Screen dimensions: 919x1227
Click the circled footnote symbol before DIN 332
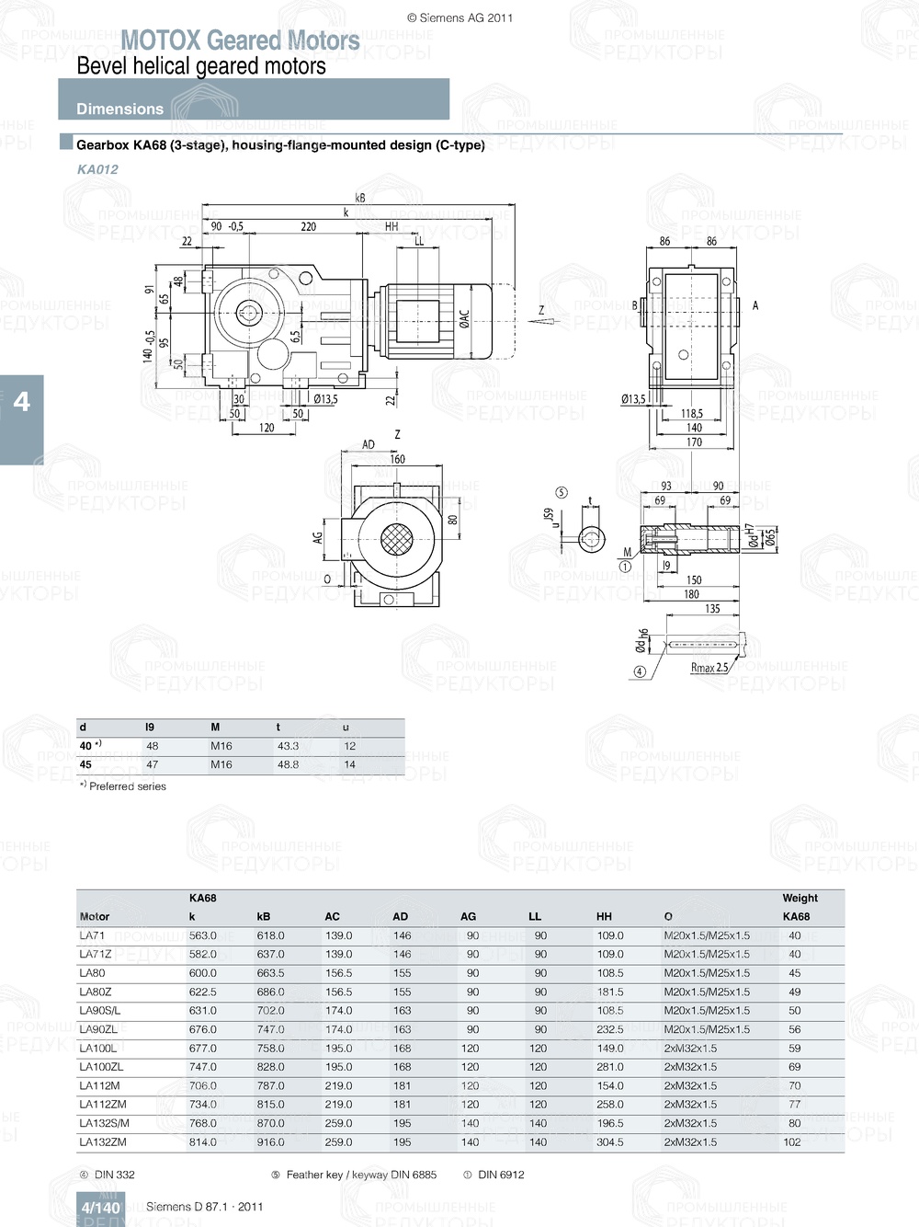tap(83, 1174)
